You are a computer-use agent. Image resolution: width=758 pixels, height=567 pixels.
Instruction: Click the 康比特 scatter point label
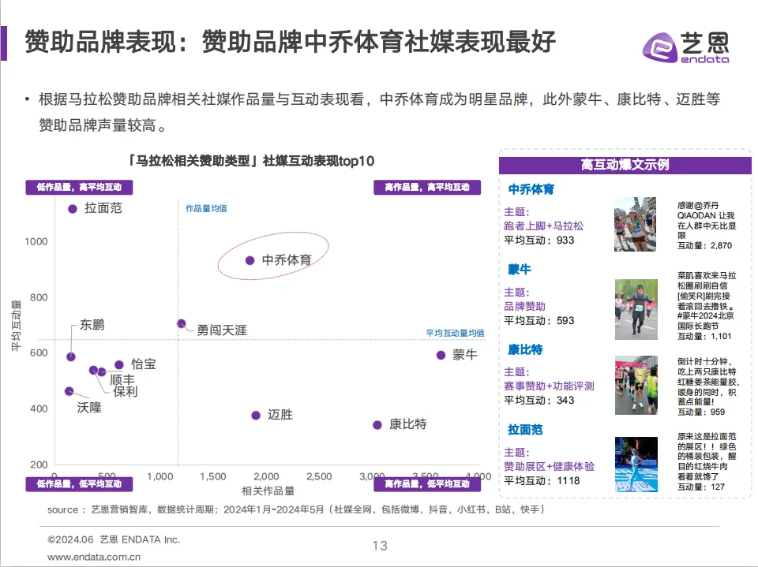[x=408, y=424]
